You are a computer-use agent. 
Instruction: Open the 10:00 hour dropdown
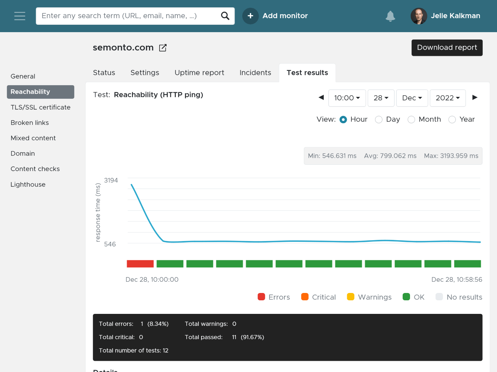[347, 98]
